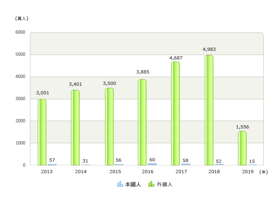Click the green 2019 bar
Viewport: 279px width, 197px height.
click(x=242, y=148)
